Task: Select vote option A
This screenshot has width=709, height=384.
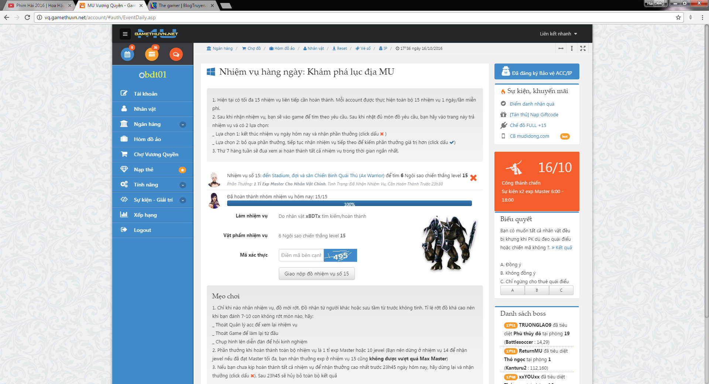Action: [512, 290]
